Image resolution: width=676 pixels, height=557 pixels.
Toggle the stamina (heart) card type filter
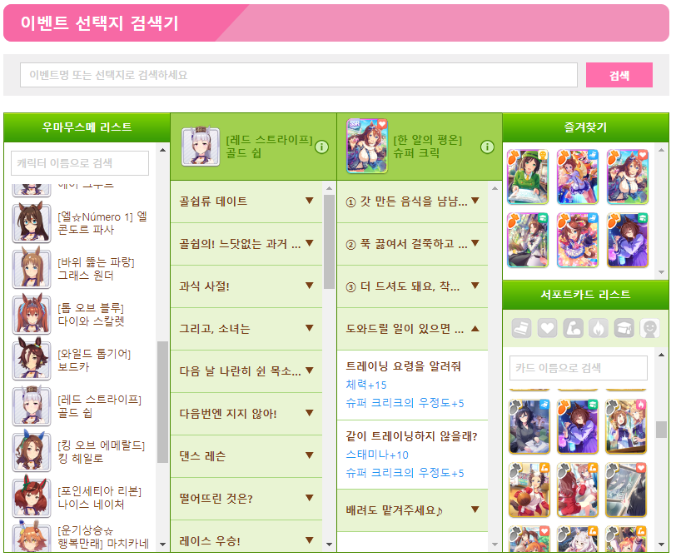547,329
